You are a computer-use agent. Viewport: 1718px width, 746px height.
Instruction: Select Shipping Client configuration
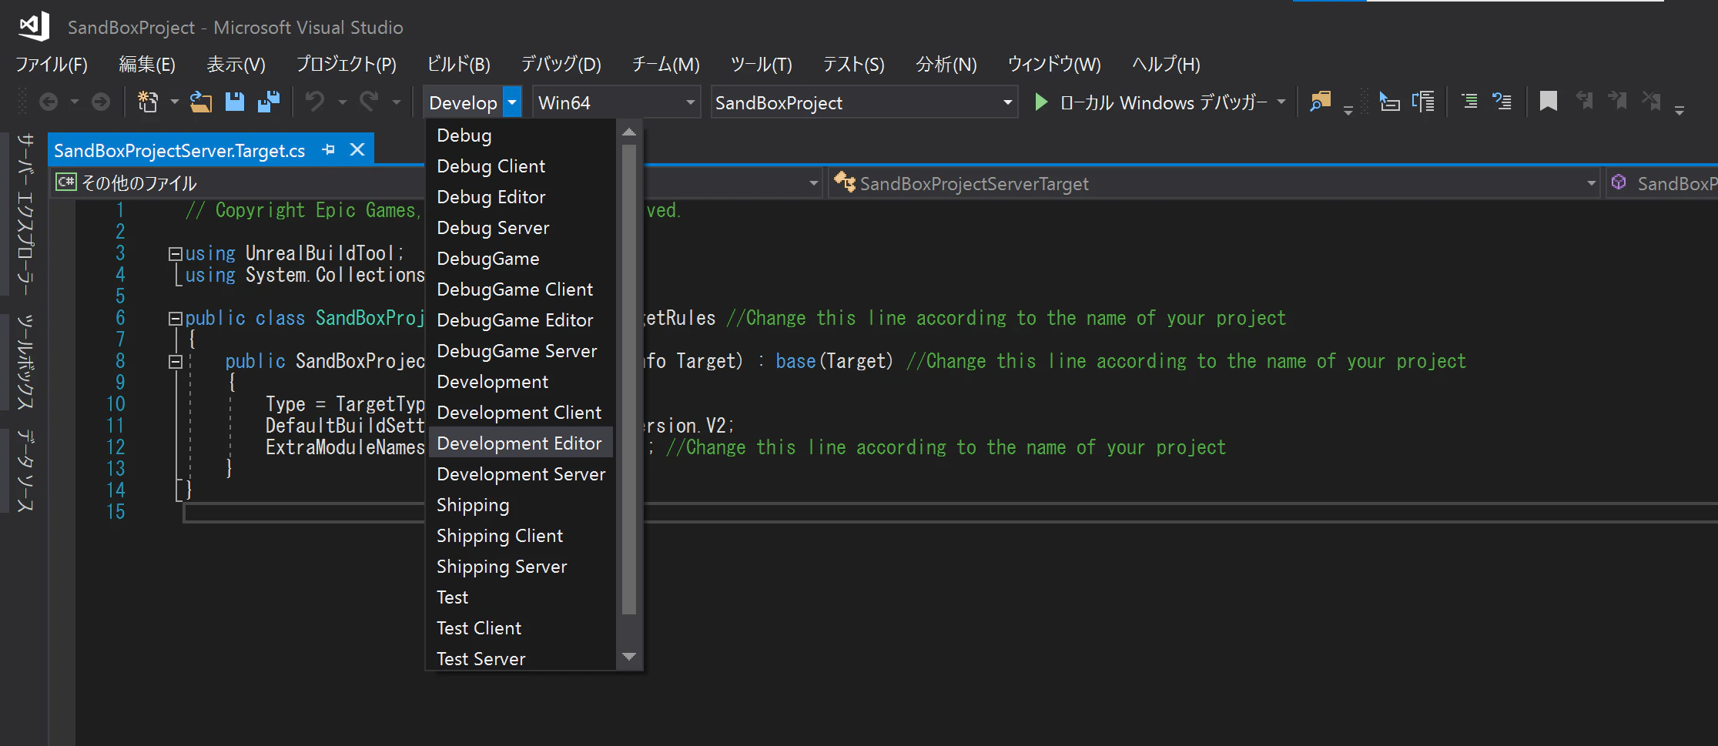[x=520, y=536]
